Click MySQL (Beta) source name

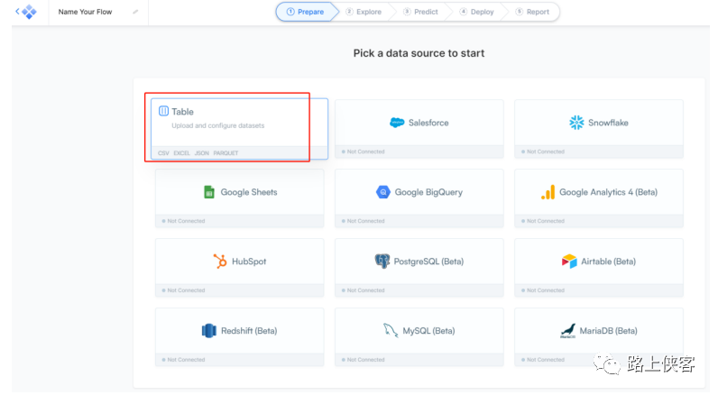click(428, 330)
